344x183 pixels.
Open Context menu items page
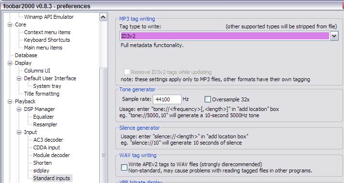pos(47,32)
